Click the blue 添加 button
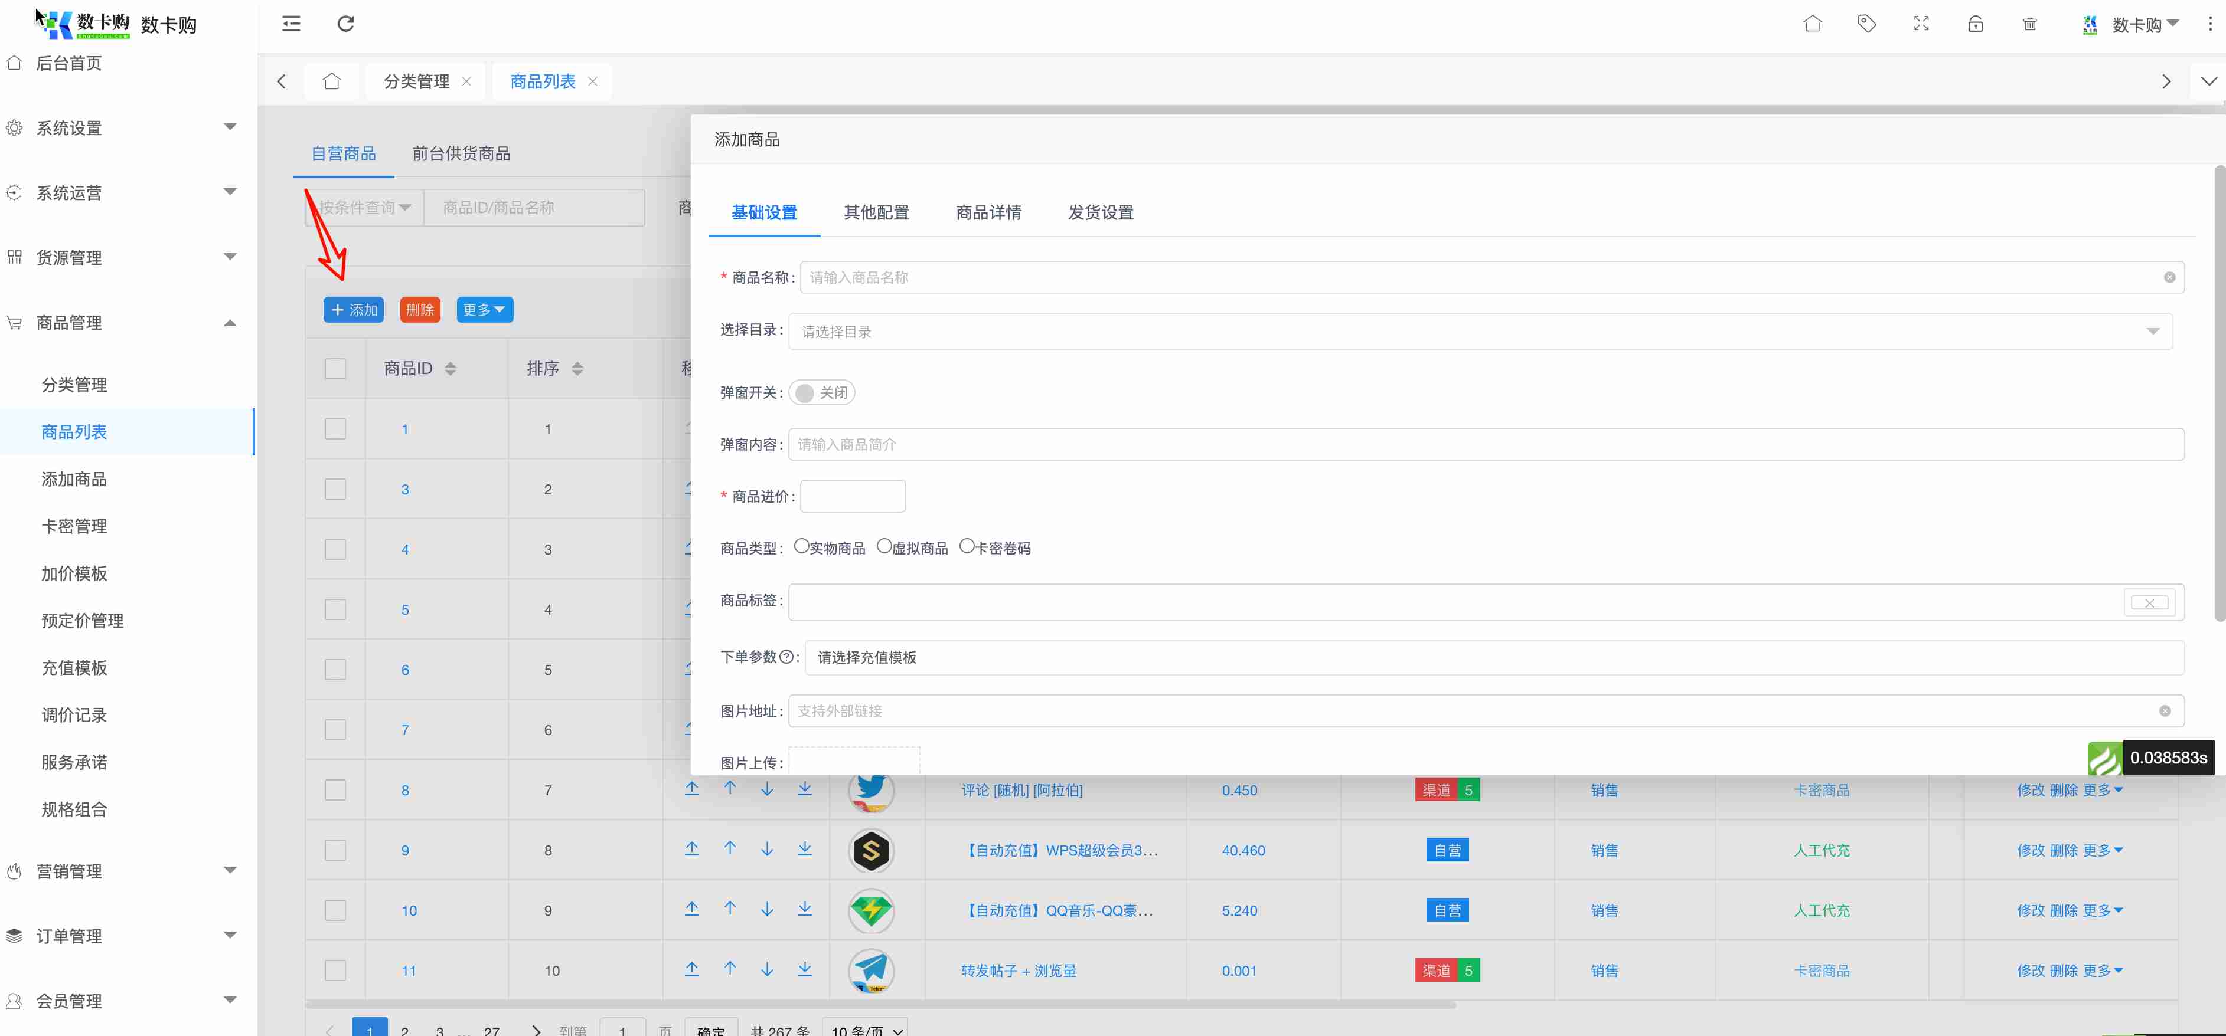The image size is (2226, 1036). click(x=354, y=310)
